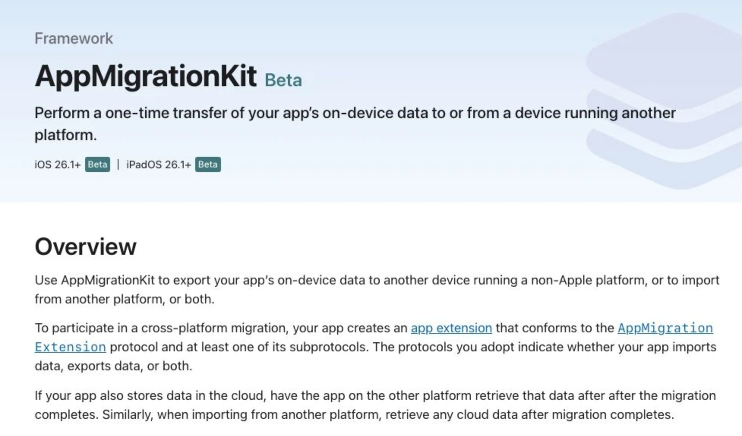This screenshot has height=436, width=742.
Task: Click the iPadOS 26.1+ availability text
Action: (158, 165)
